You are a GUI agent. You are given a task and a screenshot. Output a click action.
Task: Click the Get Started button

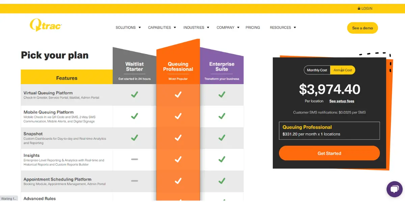329,153
